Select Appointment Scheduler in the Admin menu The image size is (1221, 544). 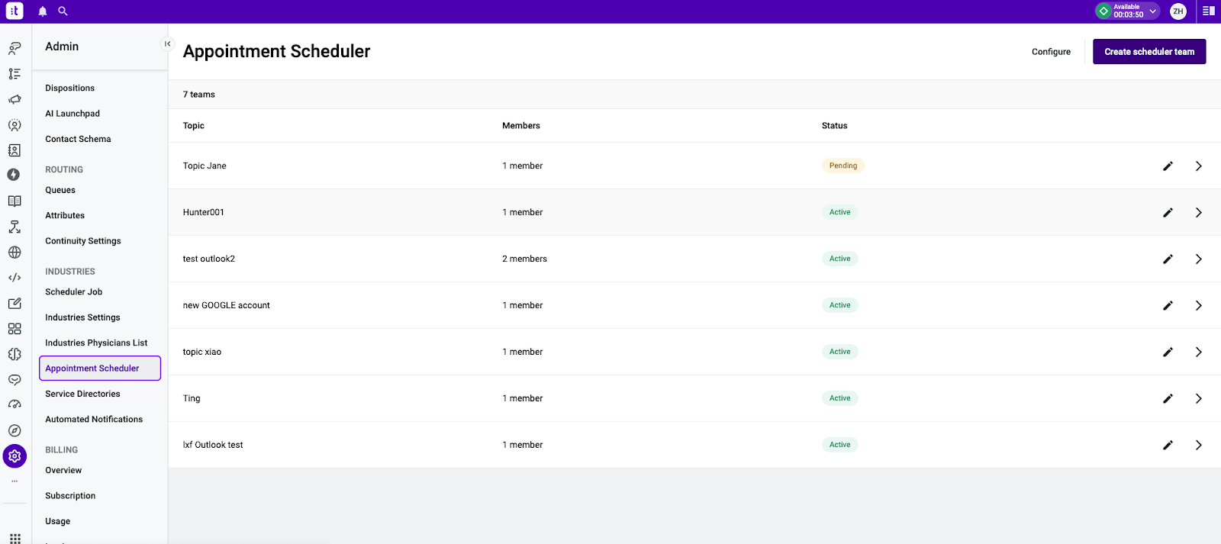(92, 368)
